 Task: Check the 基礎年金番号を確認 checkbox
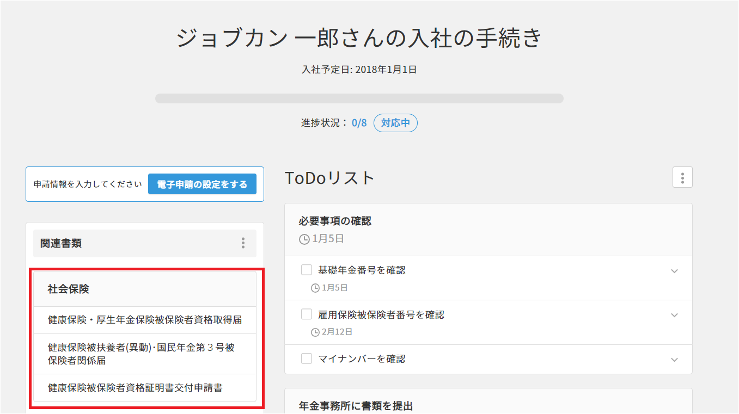pyautogui.click(x=307, y=270)
